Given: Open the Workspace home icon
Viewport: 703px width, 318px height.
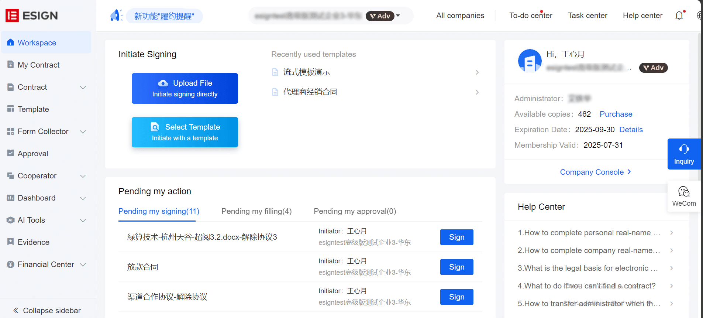Looking at the screenshot, I should coord(10,42).
